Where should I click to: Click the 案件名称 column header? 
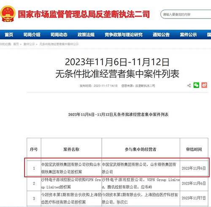(71, 149)
